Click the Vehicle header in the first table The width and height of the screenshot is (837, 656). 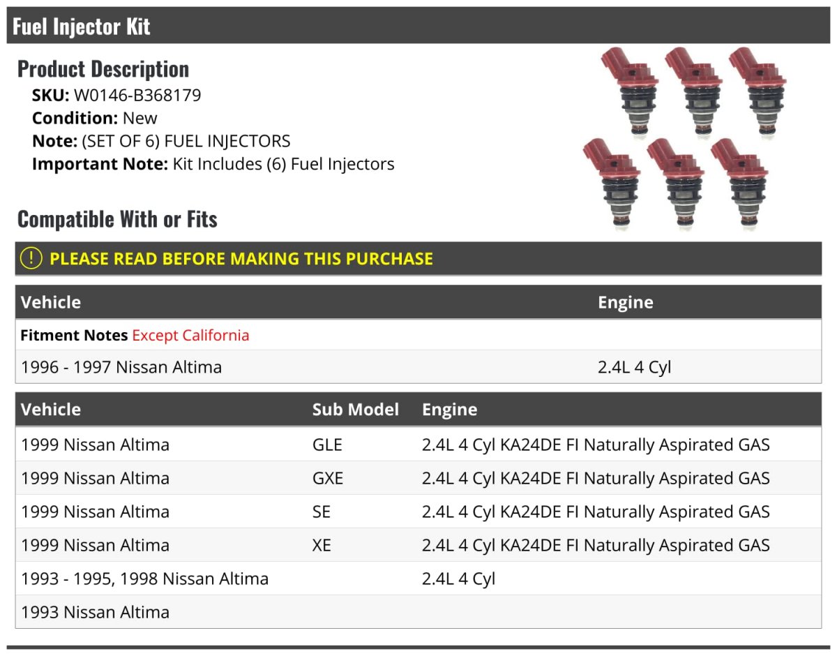pyautogui.click(x=51, y=302)
